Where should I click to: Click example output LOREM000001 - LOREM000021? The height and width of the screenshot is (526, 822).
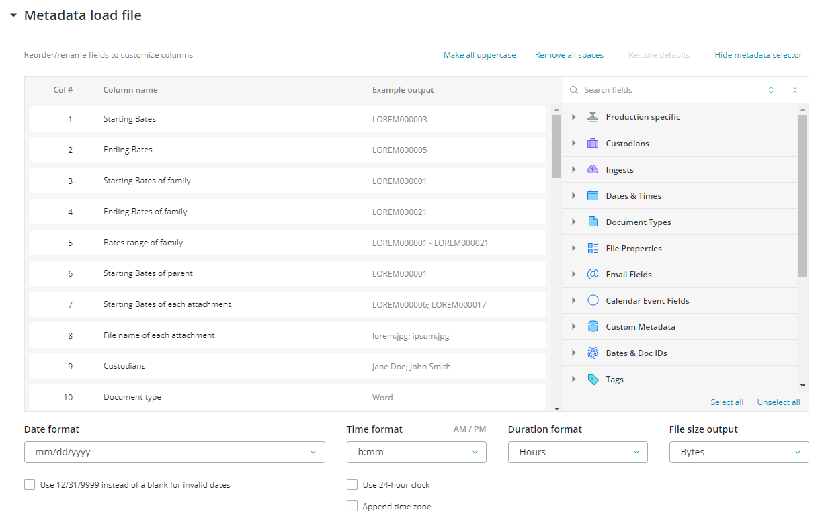click(430, 243)
